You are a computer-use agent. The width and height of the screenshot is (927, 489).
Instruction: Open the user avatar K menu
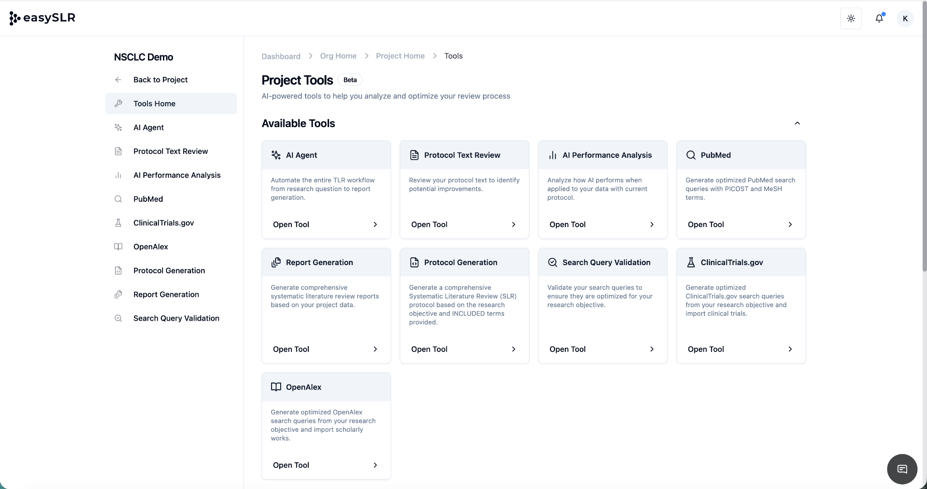905,19
